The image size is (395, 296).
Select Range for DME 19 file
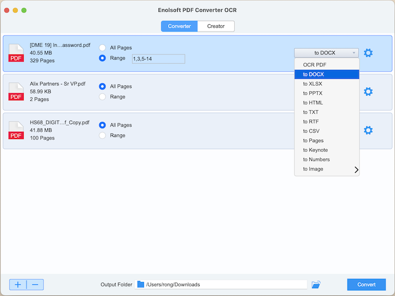[x=102, y=58]
